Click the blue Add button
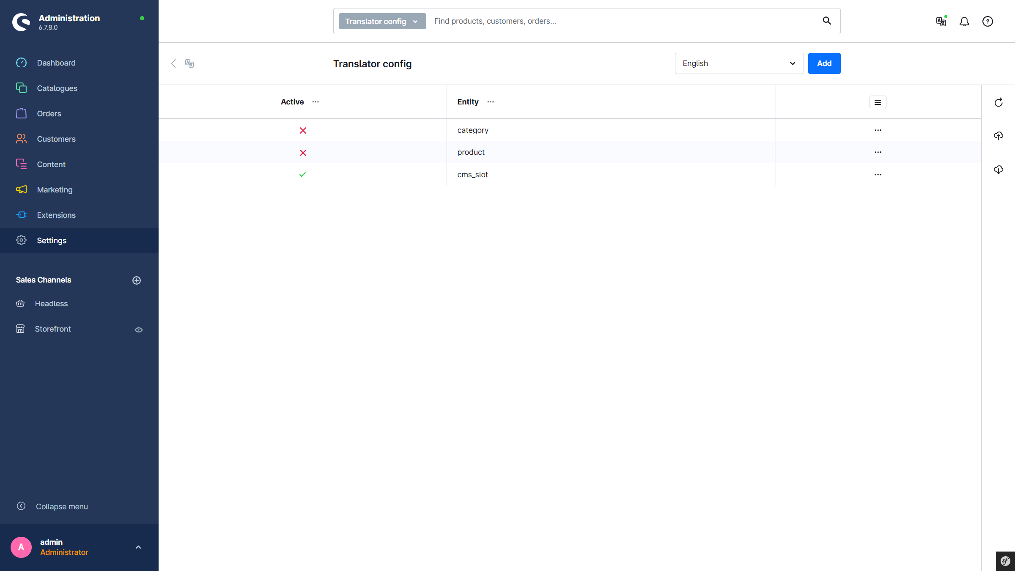1015x571 pixels. click(x=824, y=63)
